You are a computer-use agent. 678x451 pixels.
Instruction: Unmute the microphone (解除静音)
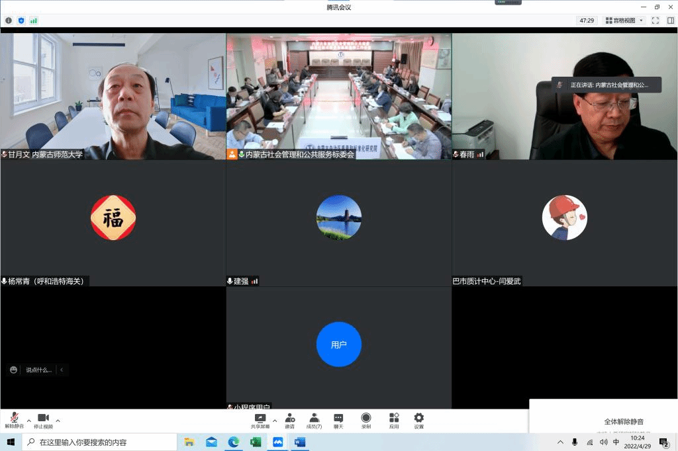tap(14, 419)
